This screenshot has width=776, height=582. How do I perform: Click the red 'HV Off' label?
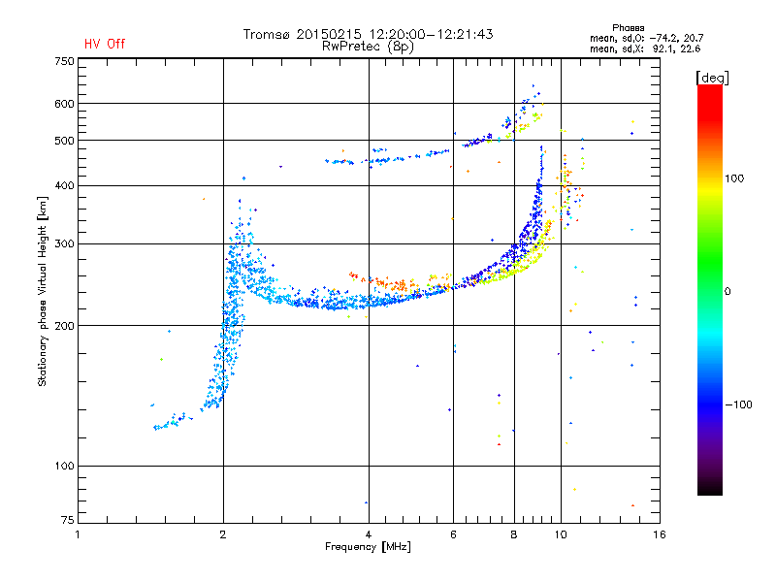pos(105,44)
